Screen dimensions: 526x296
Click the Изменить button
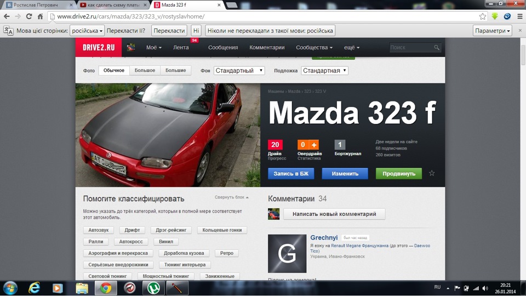tap(345, 174)
